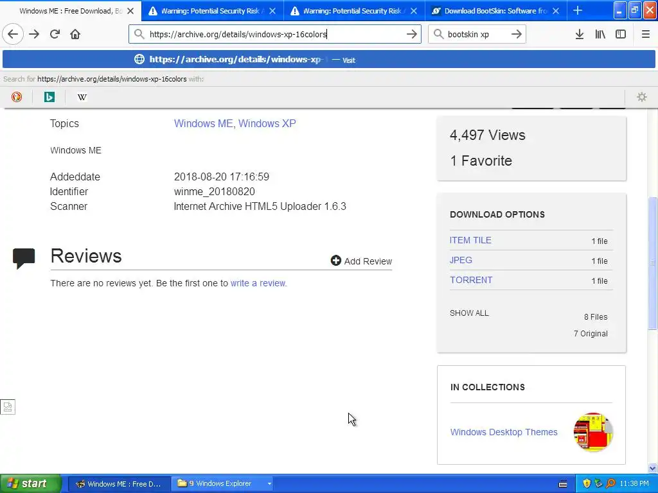The width and height of the screenshot is (658, 493).
Task: Search with Bing one-off icon
Action: pyautogui.click(x=49, y=97)
